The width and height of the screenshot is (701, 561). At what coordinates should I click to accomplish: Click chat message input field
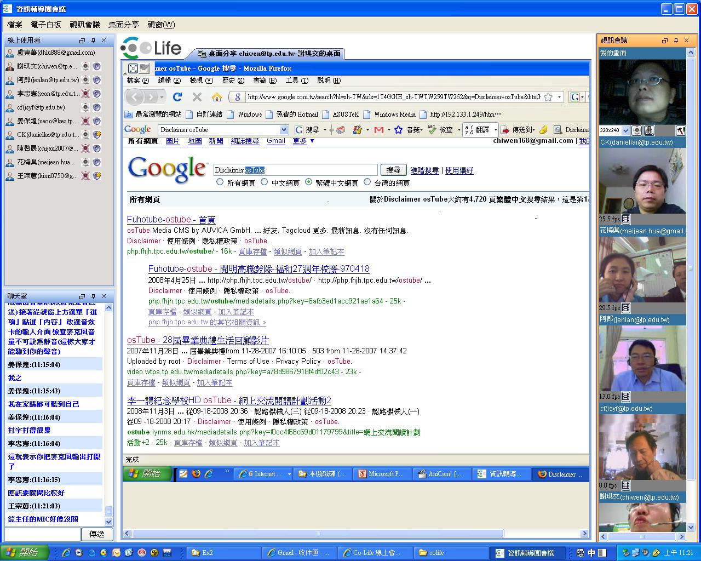coord(42,534)
